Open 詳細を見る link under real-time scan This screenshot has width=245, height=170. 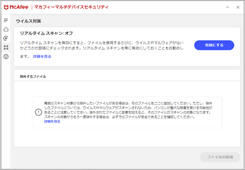[x=42, y=56]
